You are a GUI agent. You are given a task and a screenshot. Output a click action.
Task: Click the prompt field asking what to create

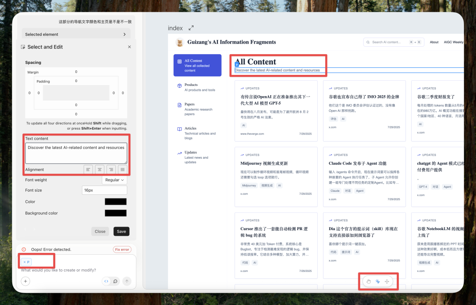tap(58, 270)
